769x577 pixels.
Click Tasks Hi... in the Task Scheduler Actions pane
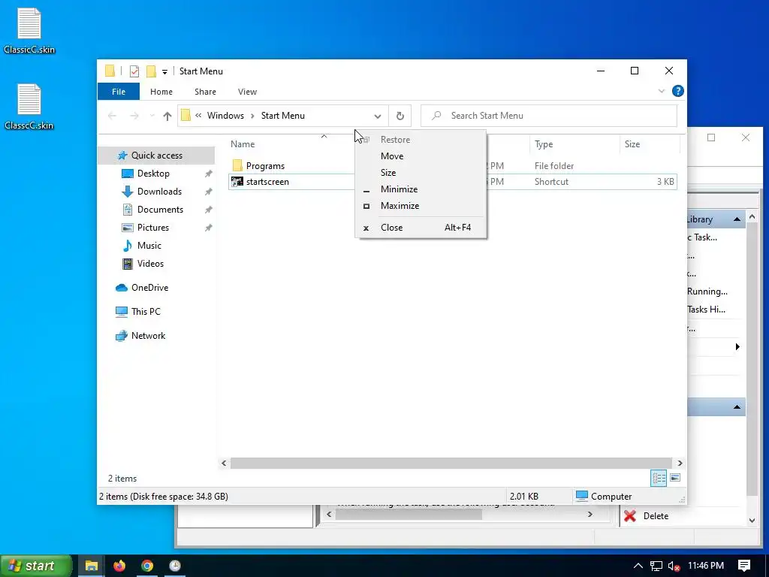(x=706, y=310)
